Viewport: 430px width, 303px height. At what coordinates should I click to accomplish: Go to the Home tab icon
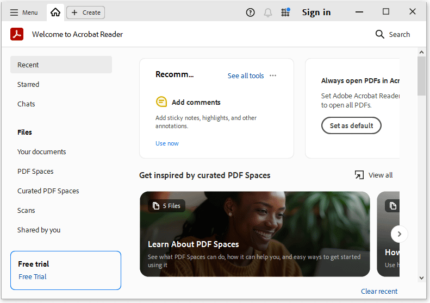coord(55,12)
